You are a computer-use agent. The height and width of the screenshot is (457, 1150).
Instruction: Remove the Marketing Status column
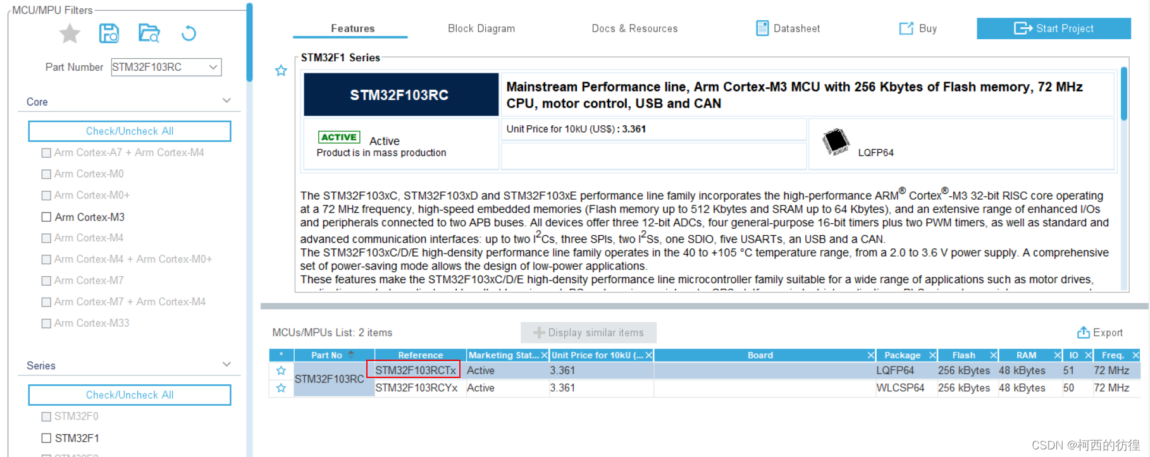[x=544, y=355]
